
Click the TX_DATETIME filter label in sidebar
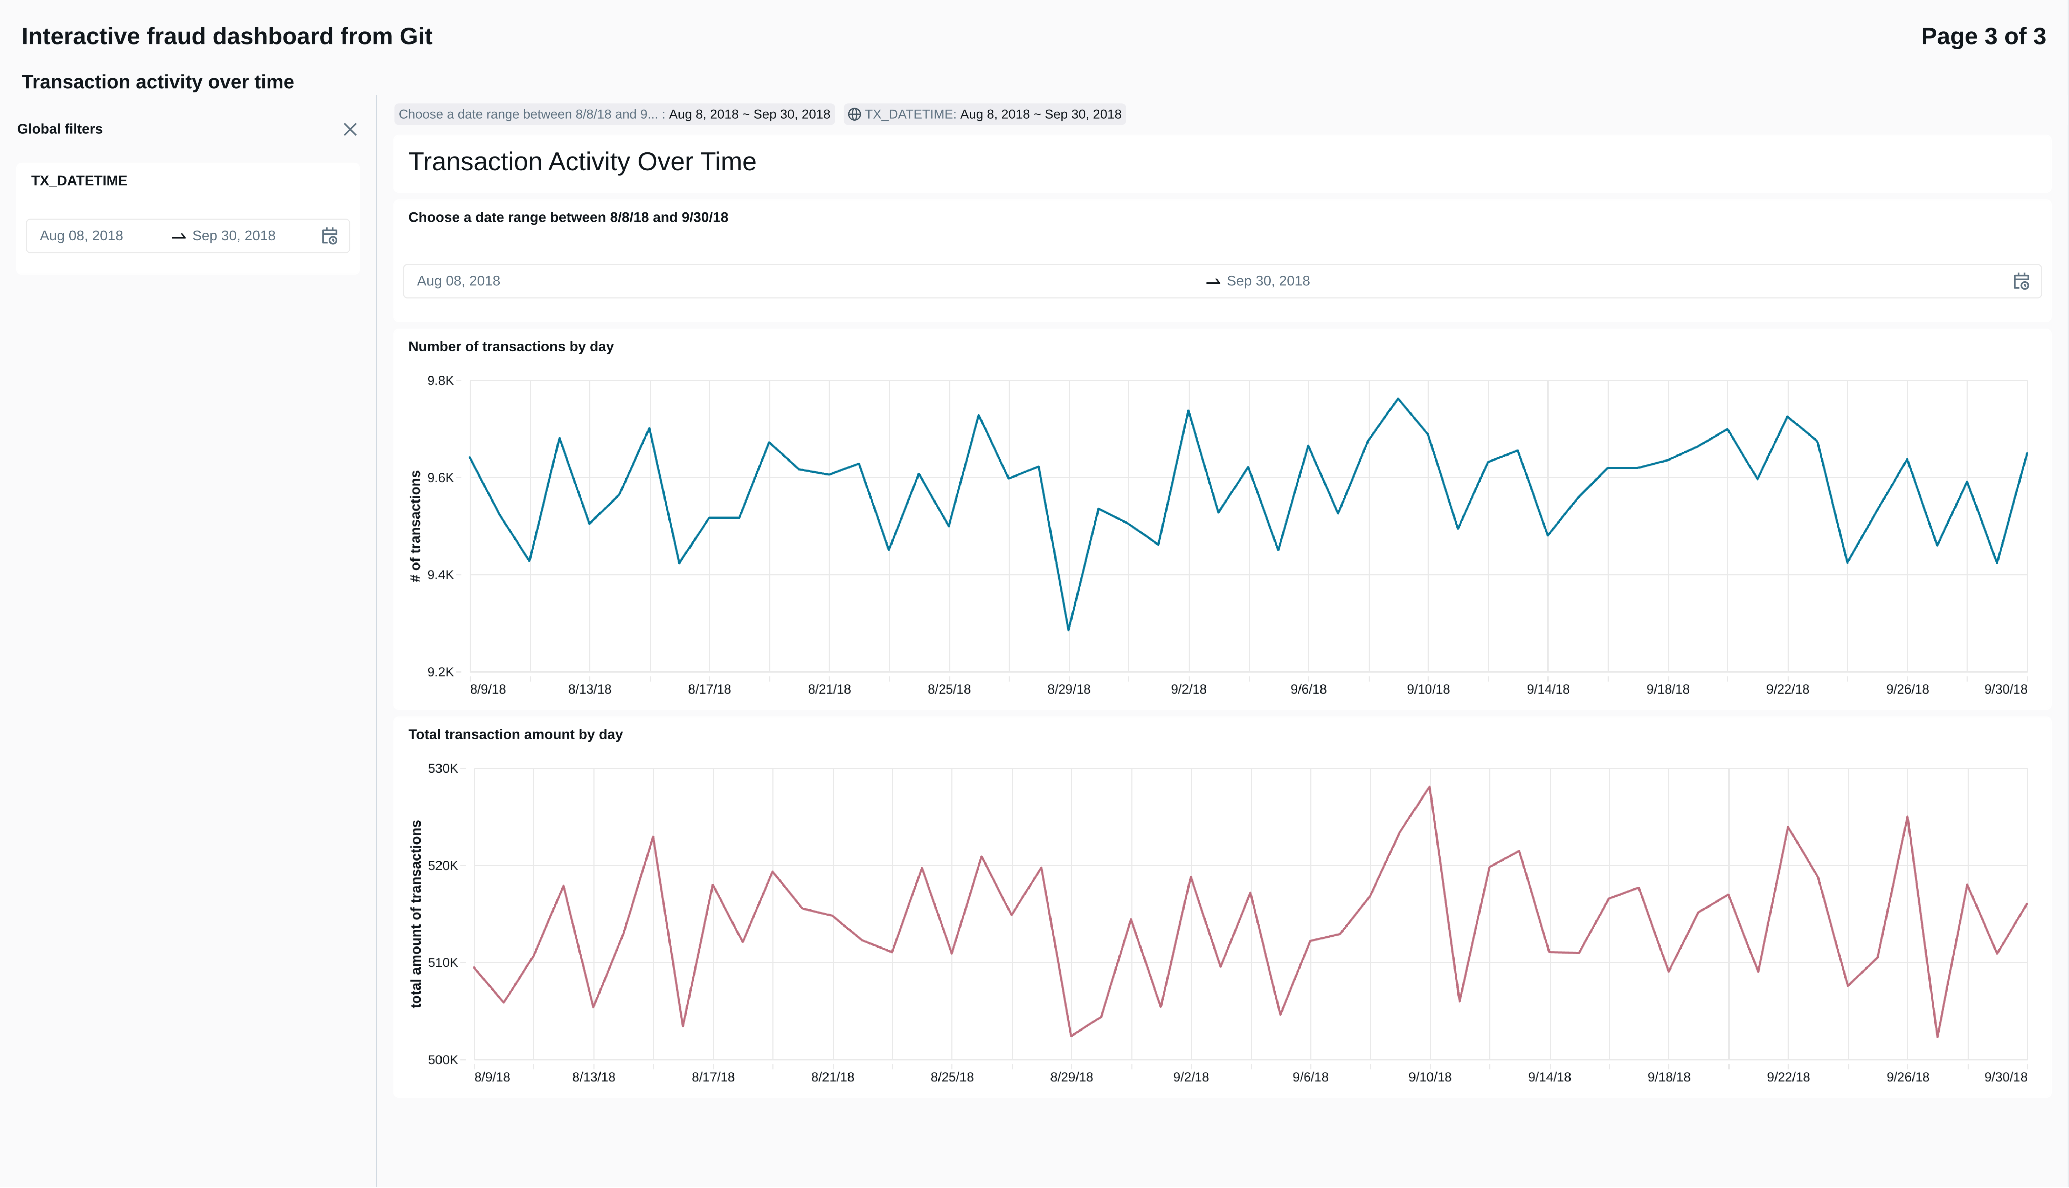point(79,181)
